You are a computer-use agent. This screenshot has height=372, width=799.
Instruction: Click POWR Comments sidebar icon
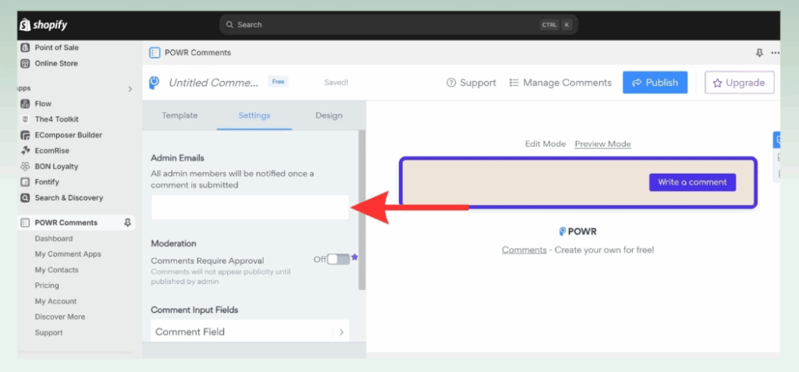coord(25,223)
